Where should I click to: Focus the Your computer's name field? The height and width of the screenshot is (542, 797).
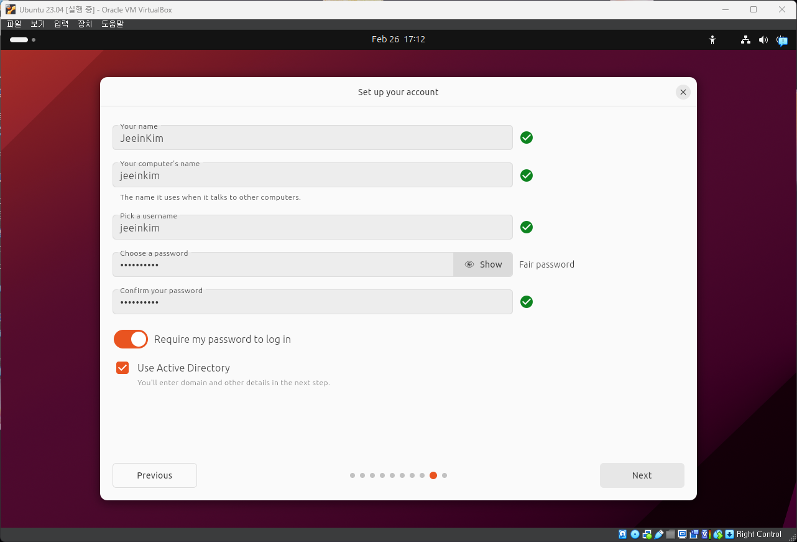pos(313,175)
